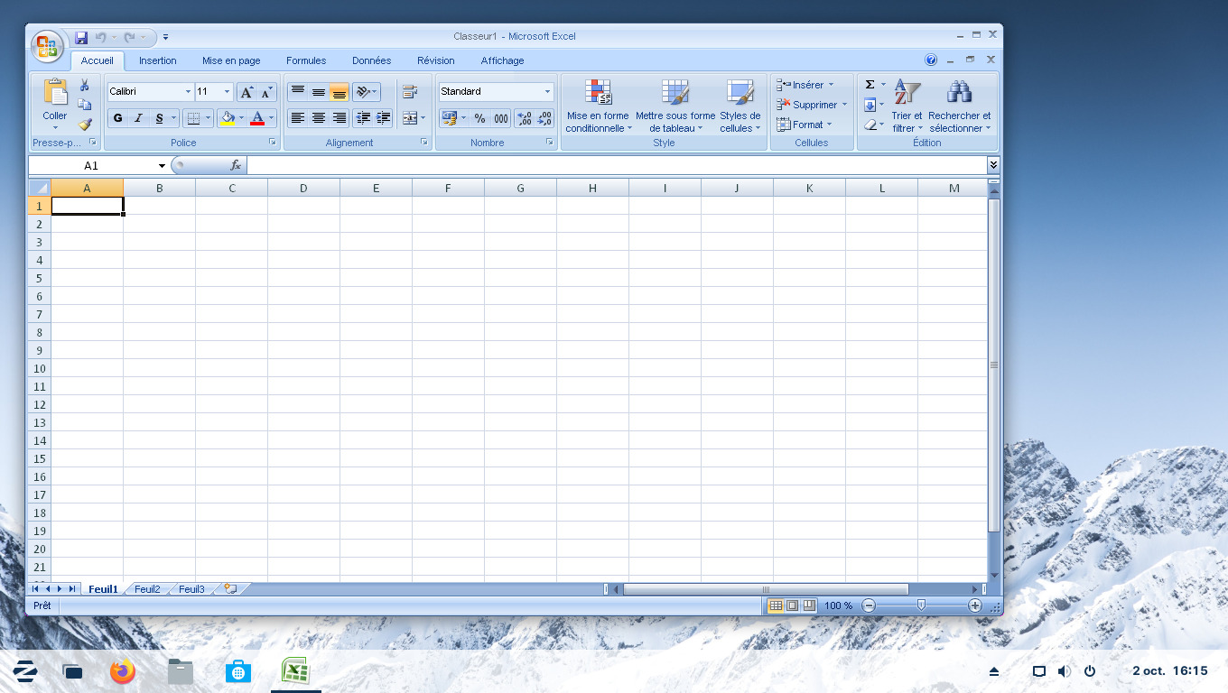Open the Calibri font name dropdown
This screenshot has height=693, width=1228.
[x=188, y=91]
